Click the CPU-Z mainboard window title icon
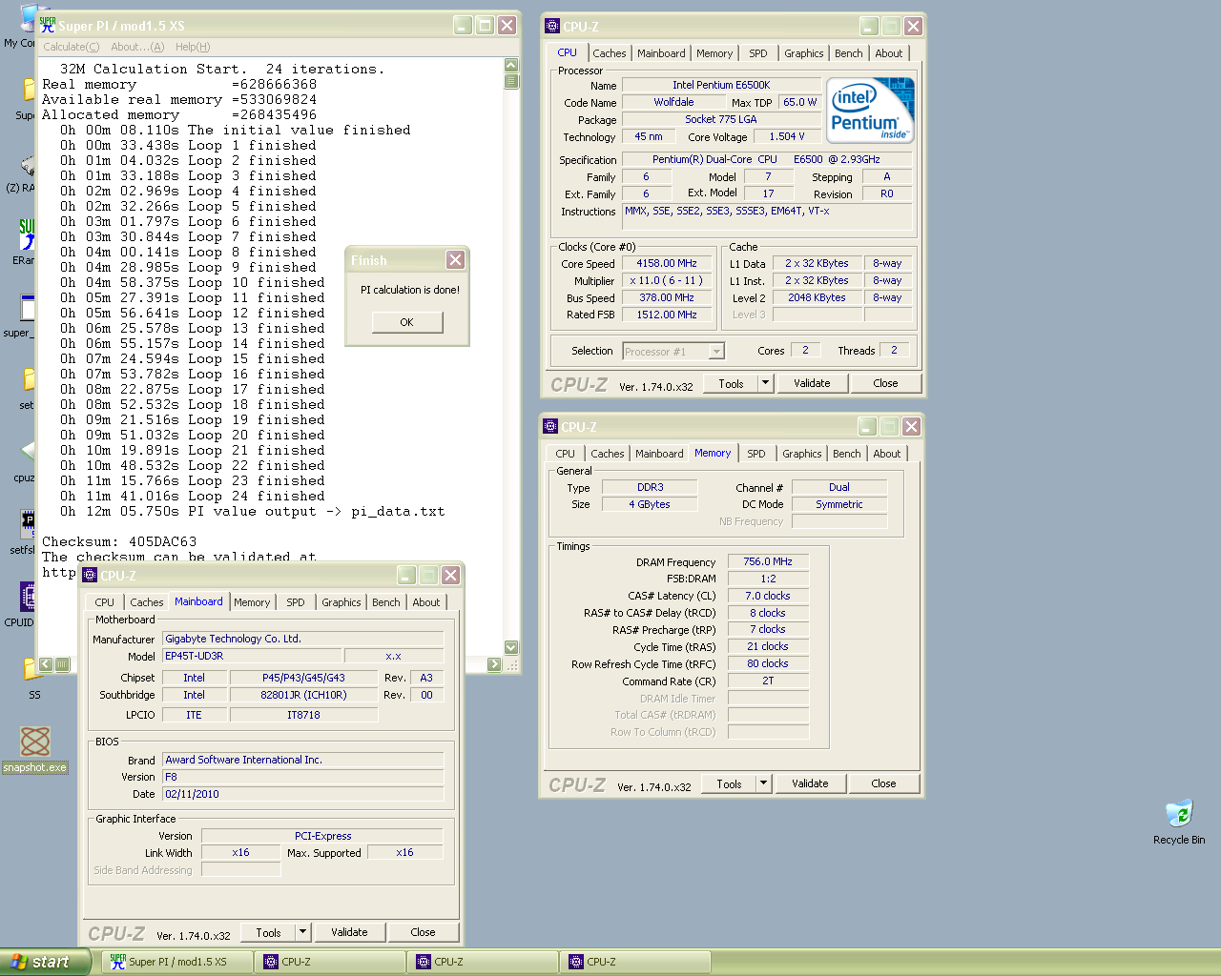Screen dimensions: 1221x976 (90, 576)
